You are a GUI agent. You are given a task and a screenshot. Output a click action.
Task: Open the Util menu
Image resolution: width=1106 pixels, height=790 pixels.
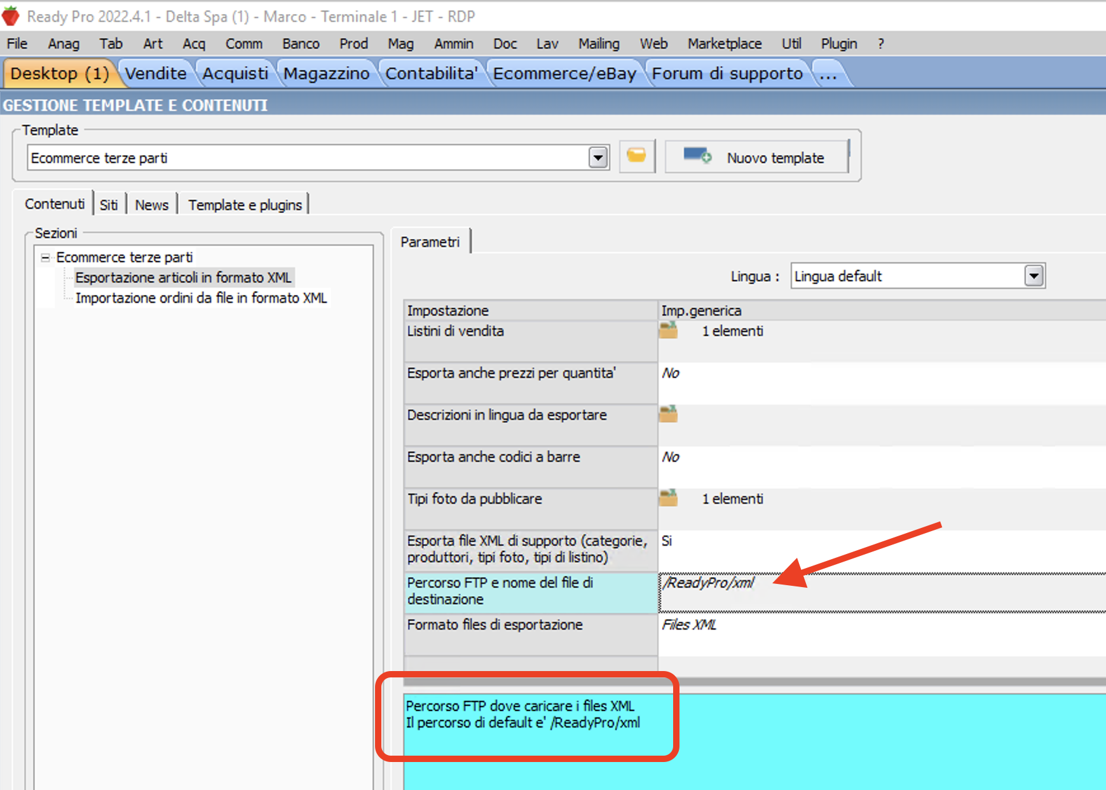pyautogui.click(x=791, y=44)
